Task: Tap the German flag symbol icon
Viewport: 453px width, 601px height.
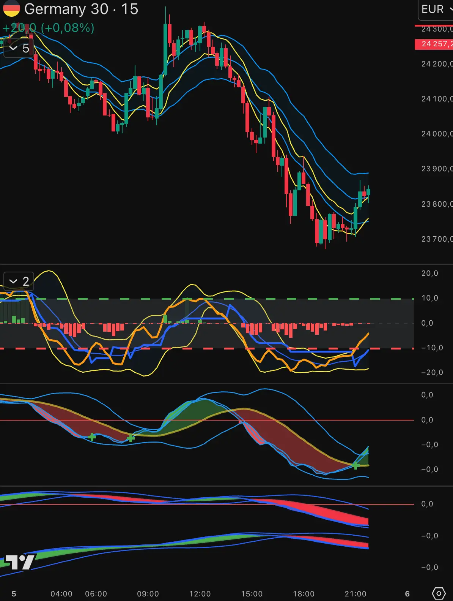Action: pyautogui.click(x=11, y=9)
